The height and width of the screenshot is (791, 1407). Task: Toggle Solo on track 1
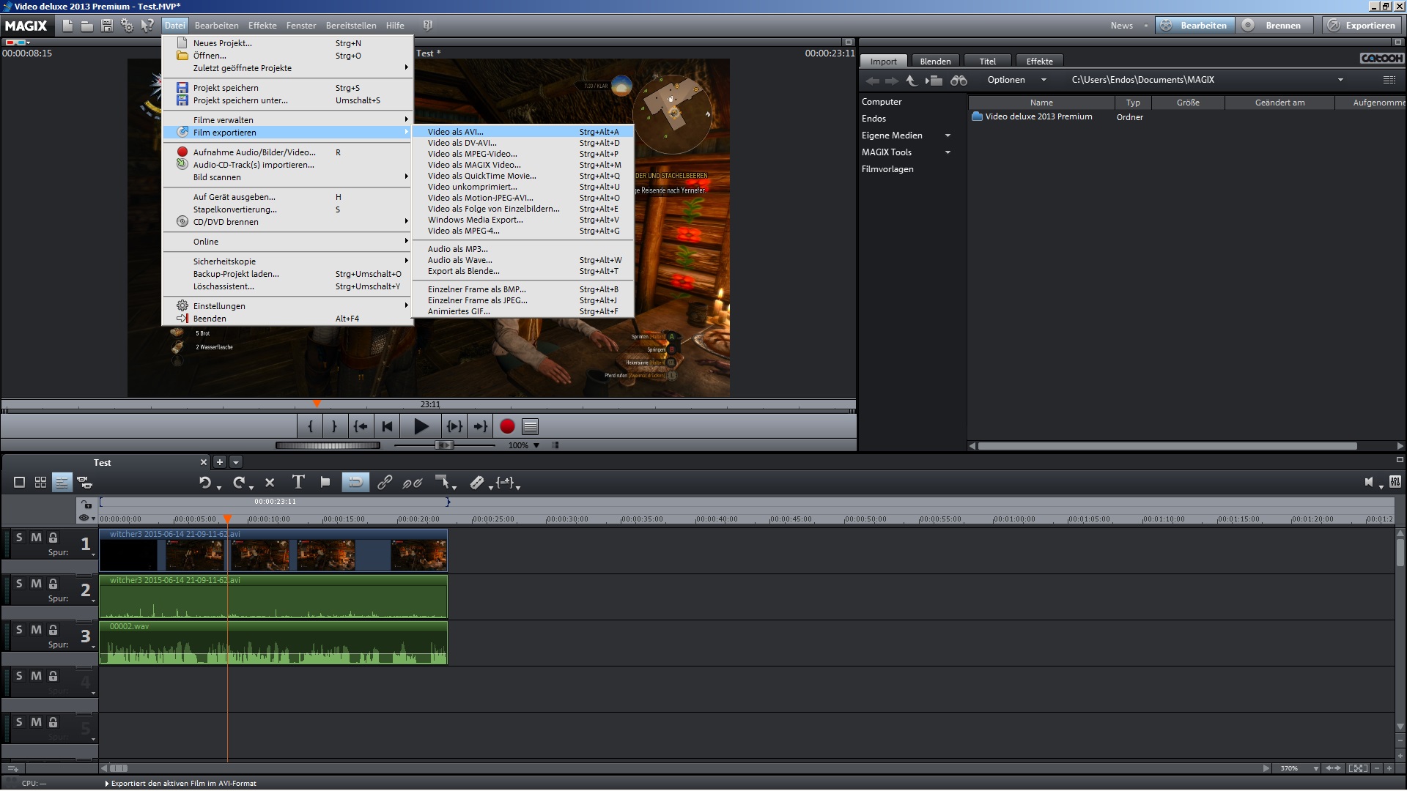[19, 538]
